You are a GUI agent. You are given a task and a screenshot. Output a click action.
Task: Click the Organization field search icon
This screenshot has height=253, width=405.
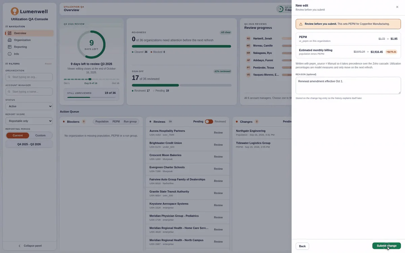[x=9, y=77]
